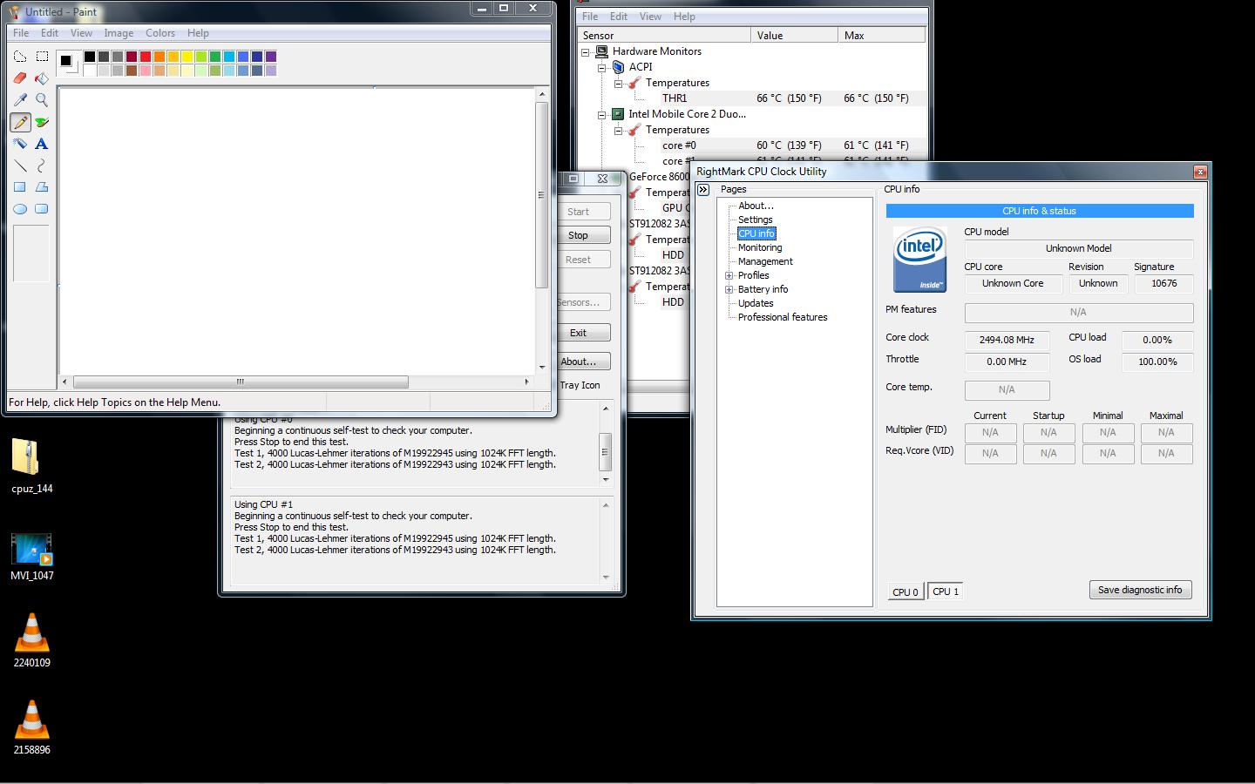Switch to the CPU 1 tab in RightMark
This screenshot has width=1255, height=784.
click(x=946, y=591)
